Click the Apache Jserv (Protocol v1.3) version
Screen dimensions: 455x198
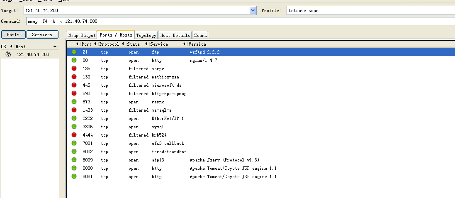pyautogui.click(x=225, y=160)
